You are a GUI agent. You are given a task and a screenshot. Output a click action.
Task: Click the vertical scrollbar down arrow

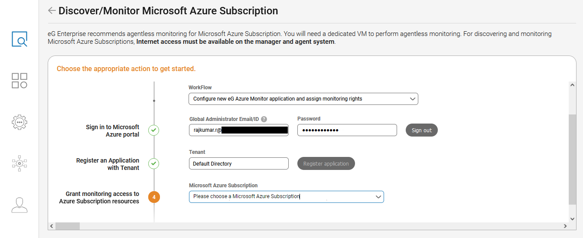(572, 219)
